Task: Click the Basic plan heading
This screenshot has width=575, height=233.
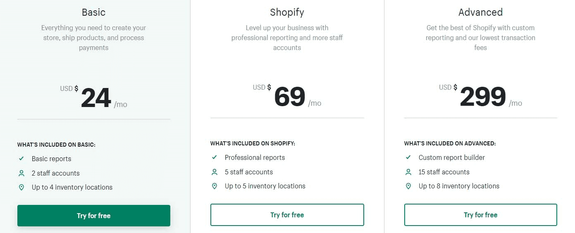Action: click(93, 12)
